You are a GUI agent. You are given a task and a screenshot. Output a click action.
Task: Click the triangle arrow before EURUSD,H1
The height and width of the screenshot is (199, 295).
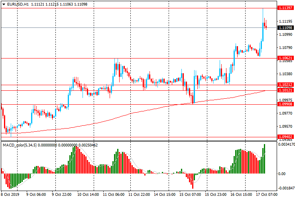coord(4,4)
